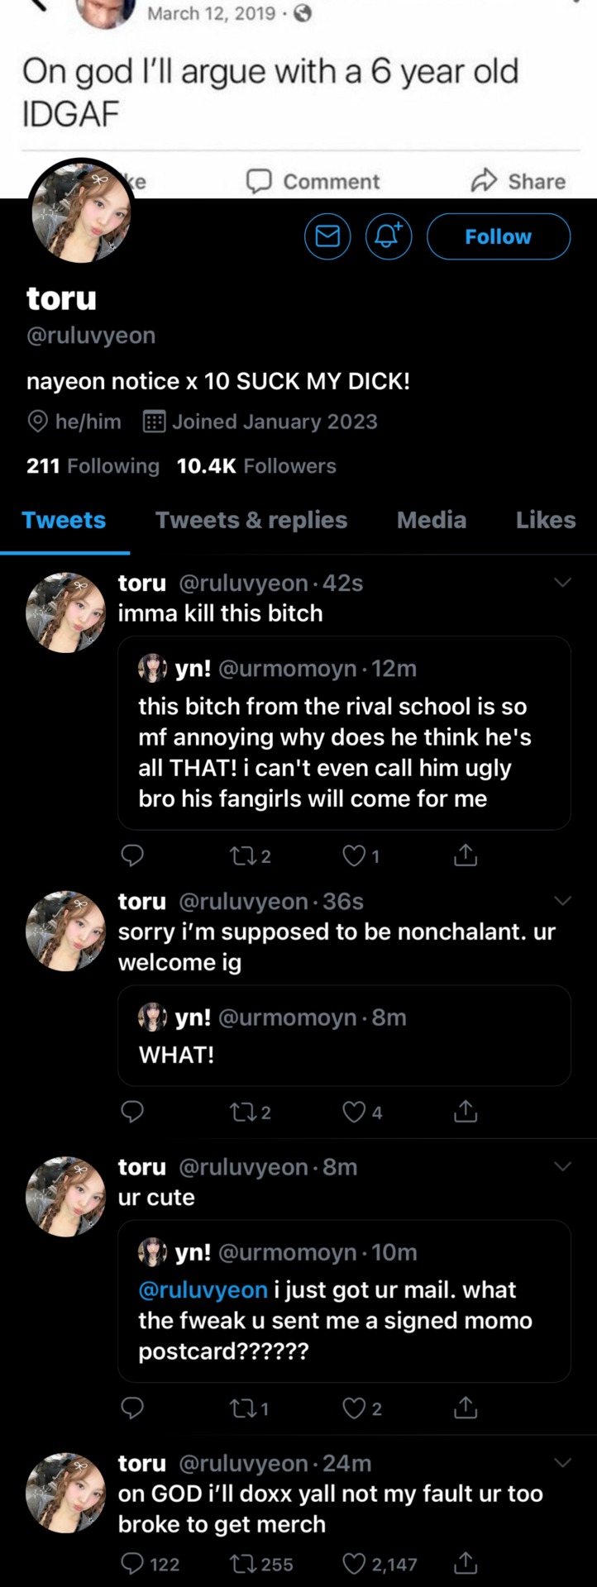Open the Likes tab

click(x=546, y=520)
